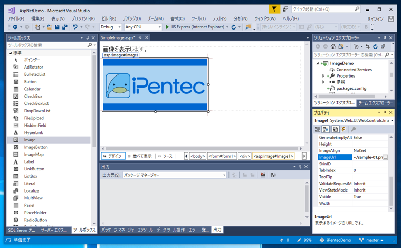Click the Events lightning bolt icon

click(x=343, y=129)
